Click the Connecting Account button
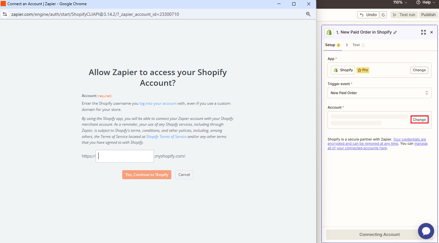439x243 pixels. point(380,235)
